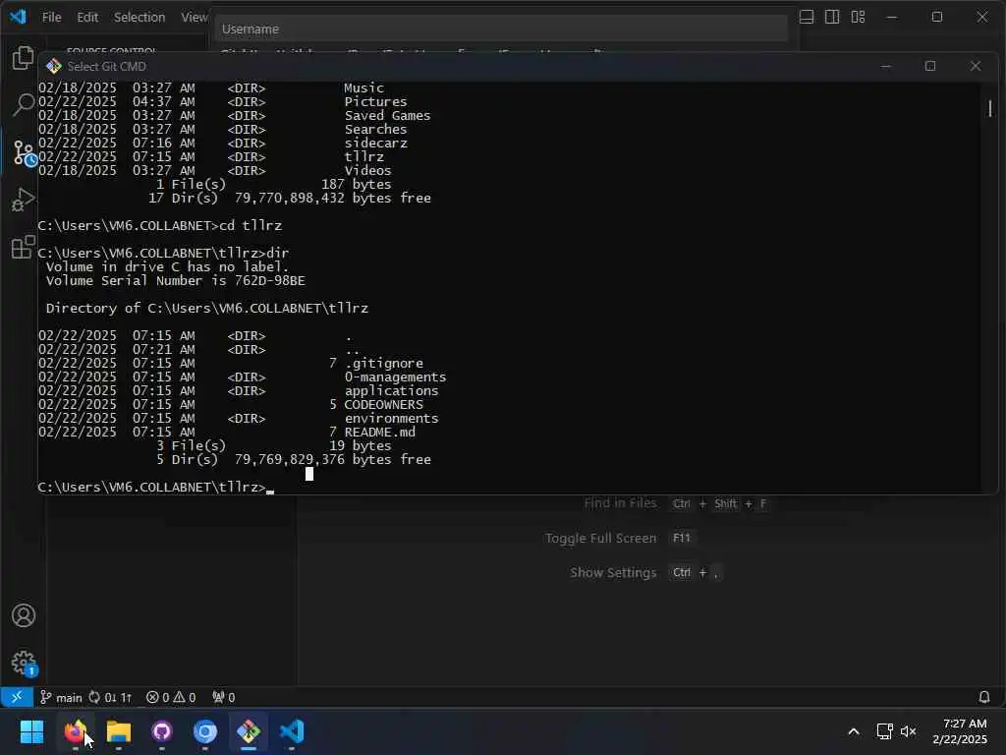Click the Show Settings shortcut entry
Viewport: 1006px width, 755px height.
644,573
